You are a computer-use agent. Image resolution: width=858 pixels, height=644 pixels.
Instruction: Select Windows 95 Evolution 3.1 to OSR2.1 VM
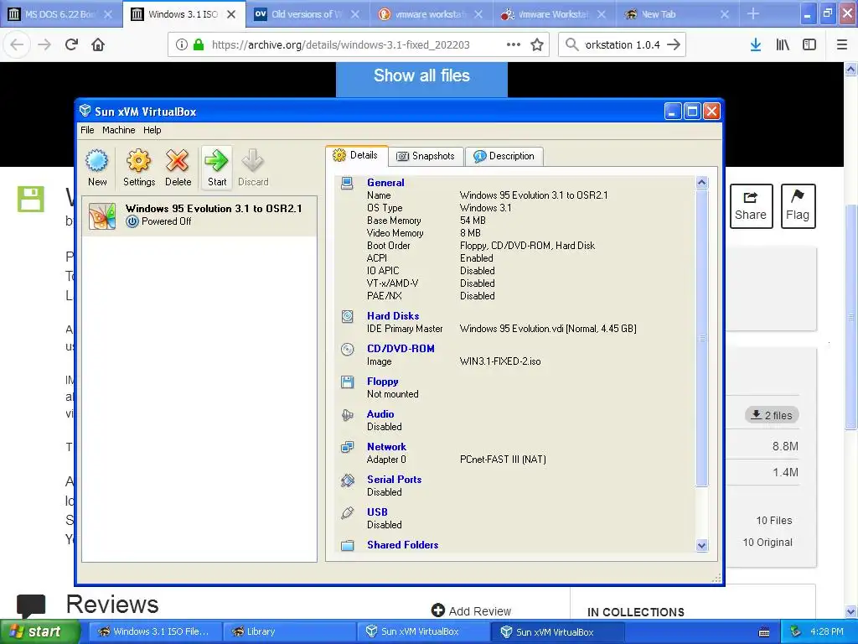point(199,216)
